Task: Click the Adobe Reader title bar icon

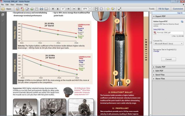Action: (x=1, y=1)
